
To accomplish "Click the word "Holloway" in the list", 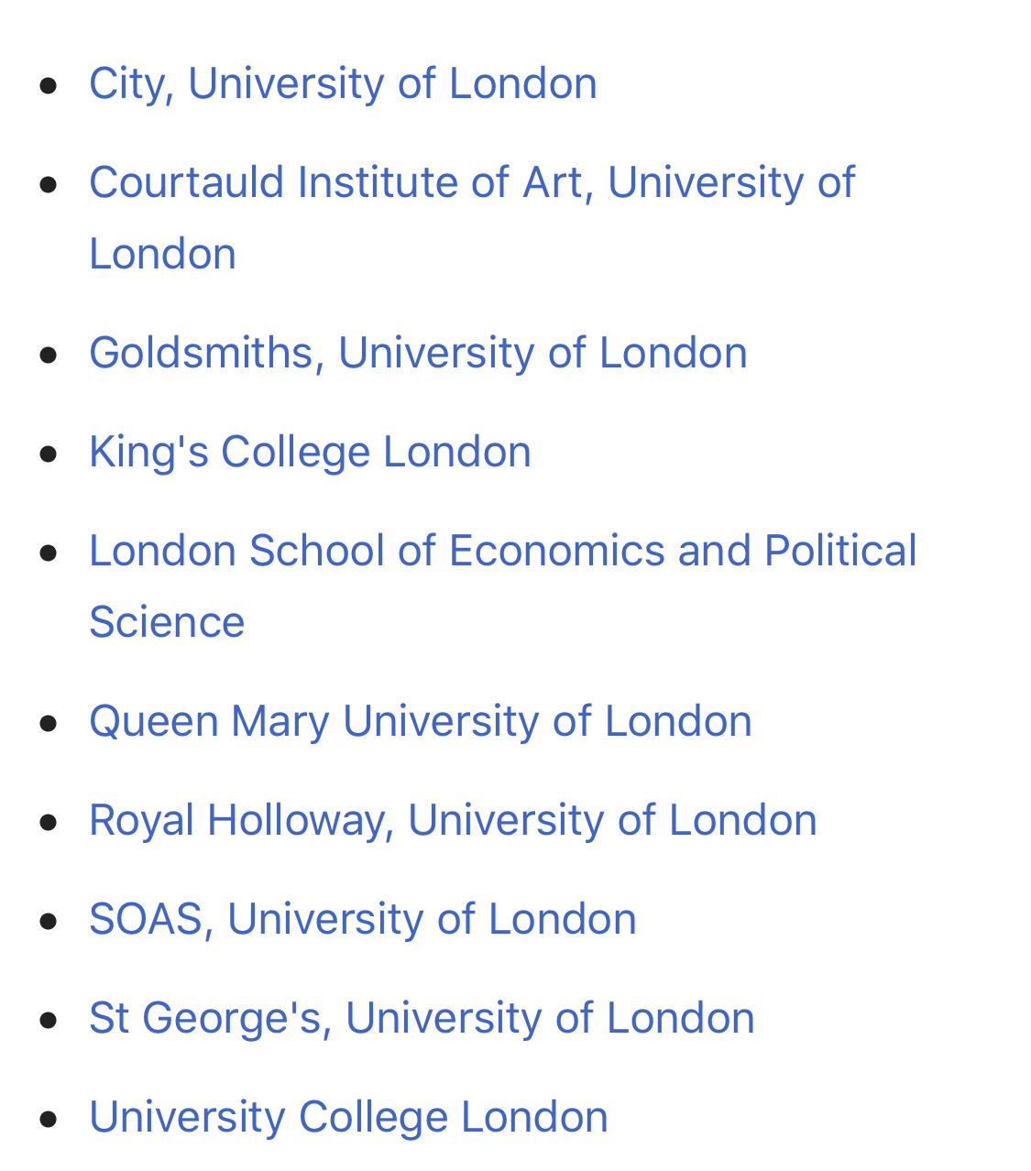I will click(293, 820).
